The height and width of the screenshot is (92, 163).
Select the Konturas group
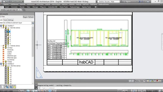(10, 50)
